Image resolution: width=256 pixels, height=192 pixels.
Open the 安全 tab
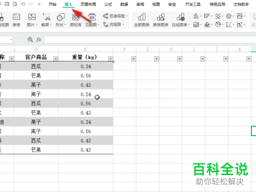172,4
